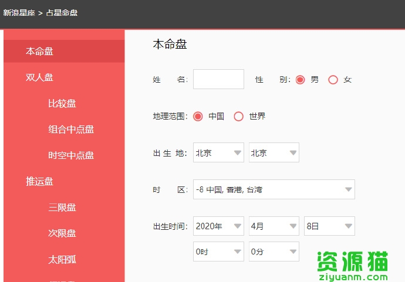Choose 中国 for 地理范围
Viewport: 405px width, 282px height.
coord(198,116)
